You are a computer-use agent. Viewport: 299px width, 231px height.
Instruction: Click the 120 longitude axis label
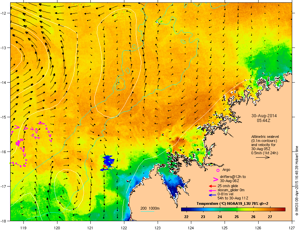(57, 228)
